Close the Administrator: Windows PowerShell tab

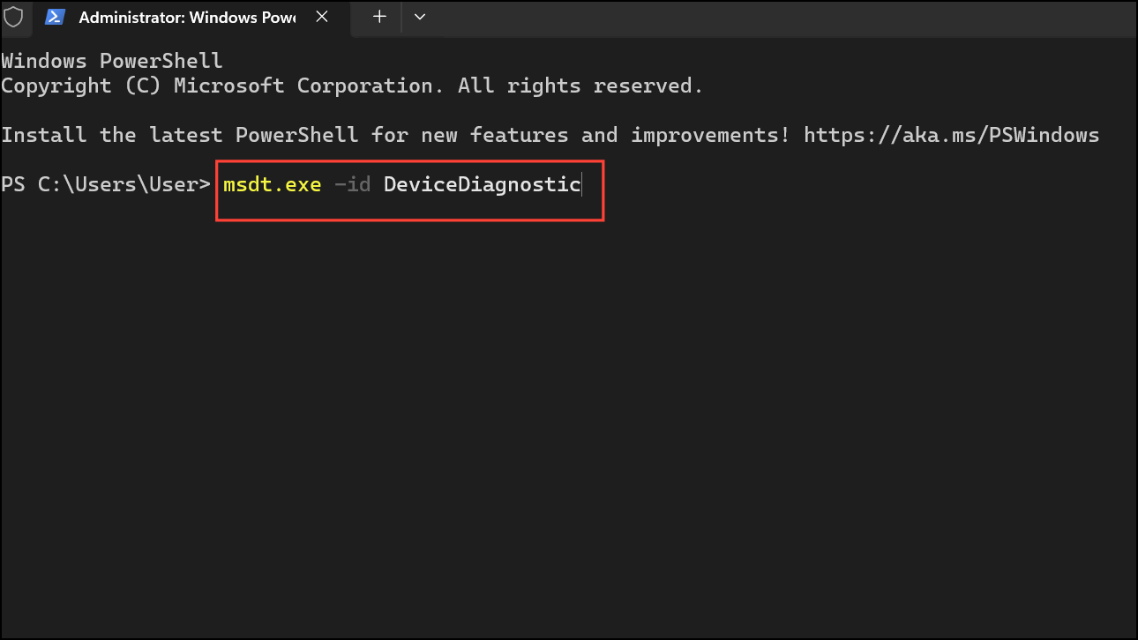click(321, 16)
